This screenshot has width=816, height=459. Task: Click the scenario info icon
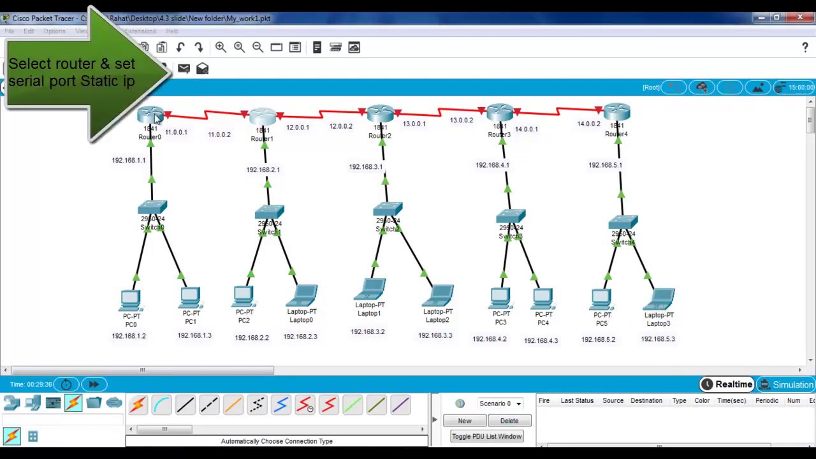460,404
